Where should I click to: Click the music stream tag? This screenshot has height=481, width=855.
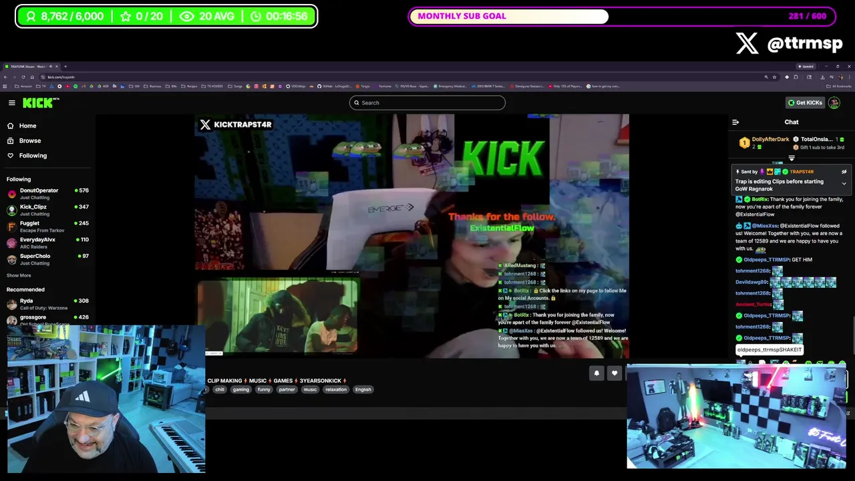point(310,389)
